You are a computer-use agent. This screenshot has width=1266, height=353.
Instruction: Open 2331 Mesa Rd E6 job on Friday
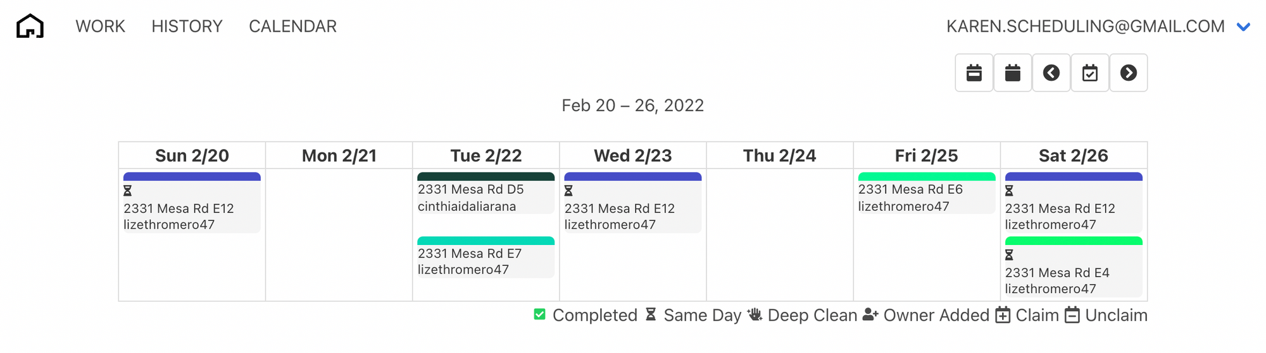927,193
